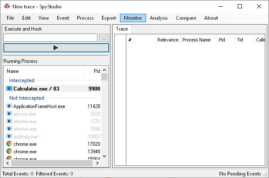Screen dimensions: 269x178
Task: Select chrome.exe with Pid 13948
Action: (x=53, y=152)
